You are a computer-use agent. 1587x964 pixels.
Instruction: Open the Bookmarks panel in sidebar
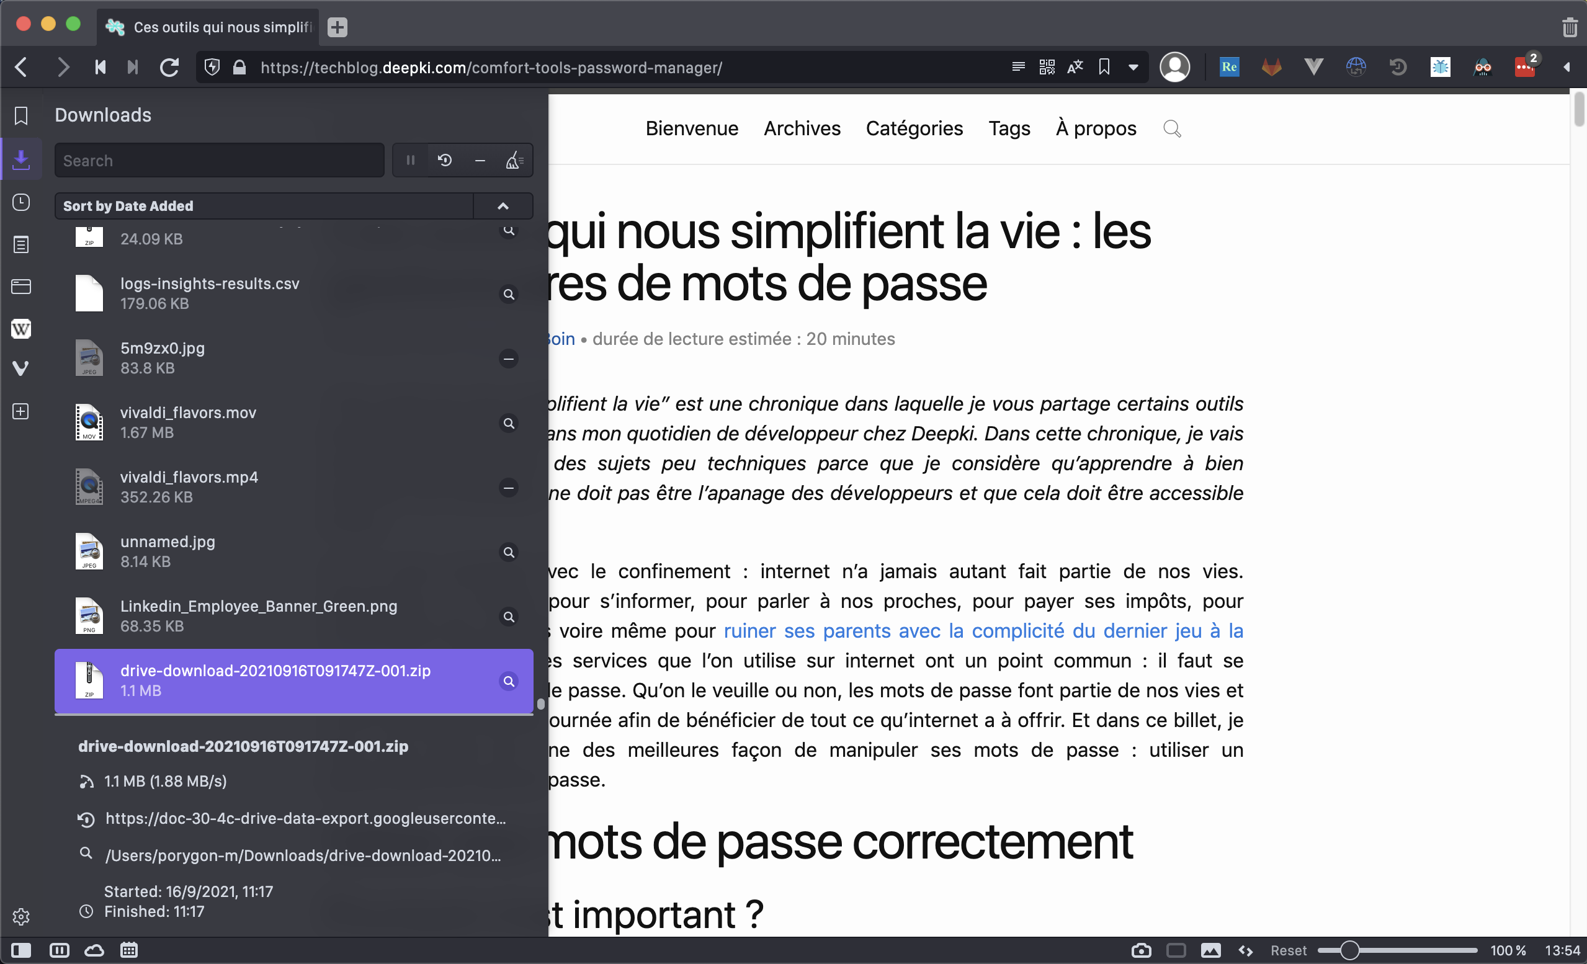[x=20, y=116]
